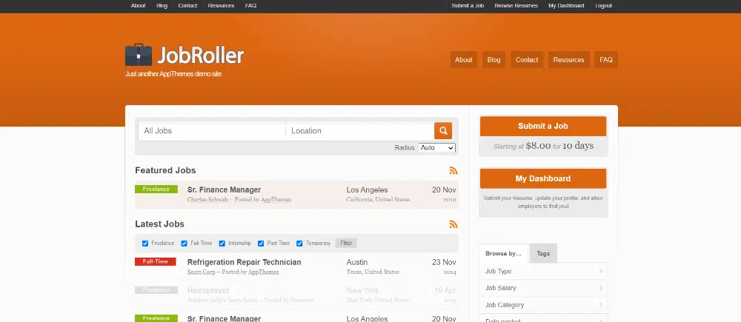Click the orange Submit a Job button

point(542,127)
